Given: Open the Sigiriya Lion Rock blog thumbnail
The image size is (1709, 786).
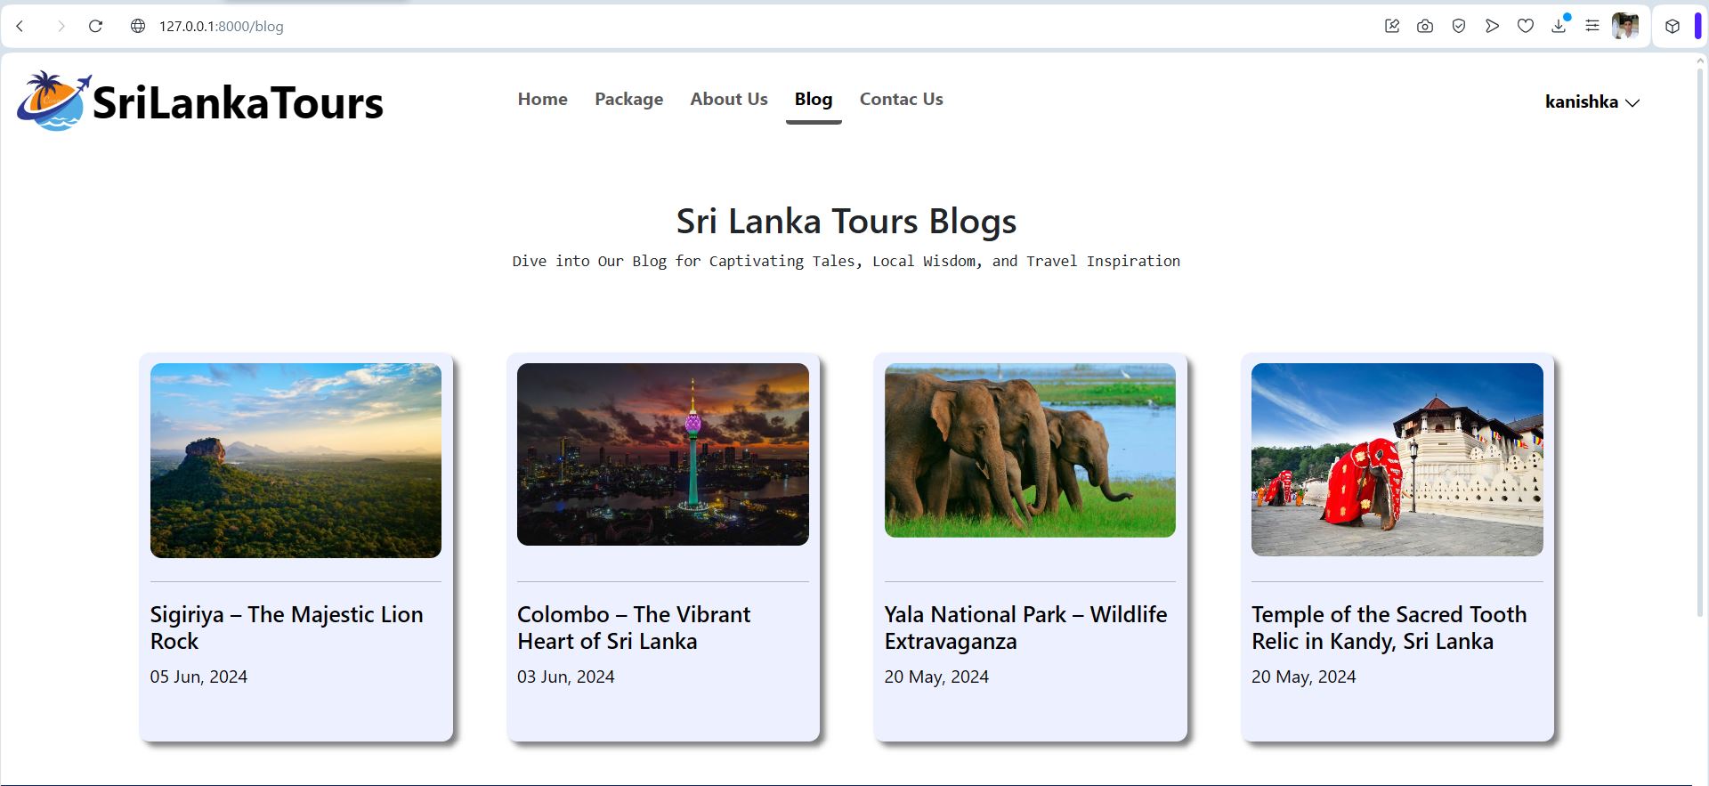Looking at the screenshot, I should (x=296, y=460).
